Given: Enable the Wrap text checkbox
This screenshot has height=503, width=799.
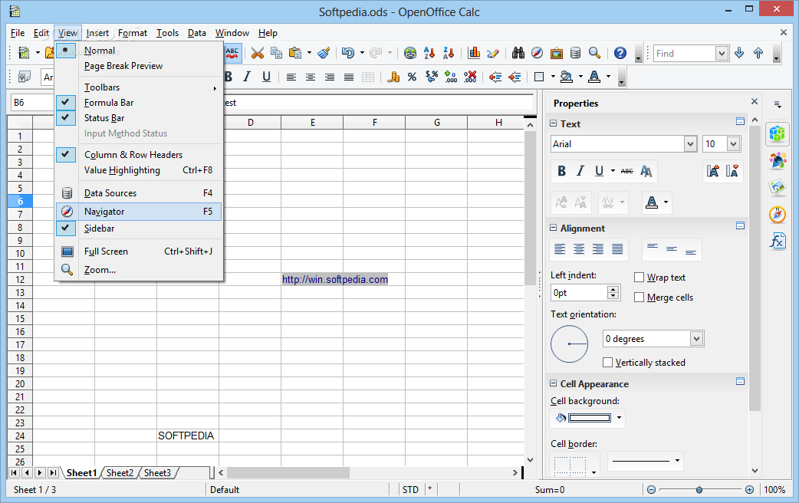Looking at the screenshot, I should pos(639,278).
